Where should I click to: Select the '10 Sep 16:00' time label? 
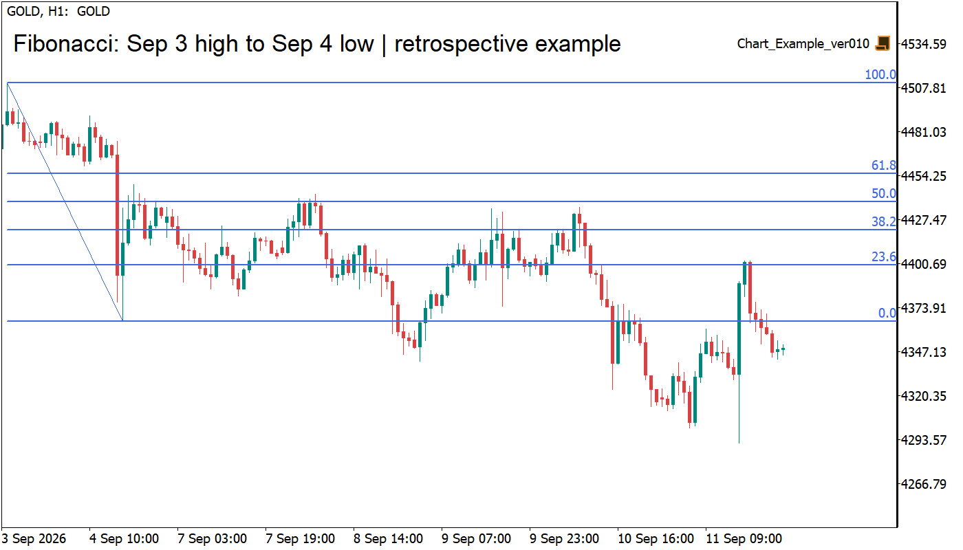(x=656, y=538)
